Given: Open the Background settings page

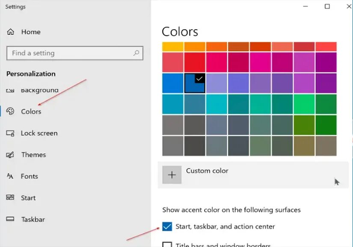Looking at the screenshot, I should click(x=39, y=90).
